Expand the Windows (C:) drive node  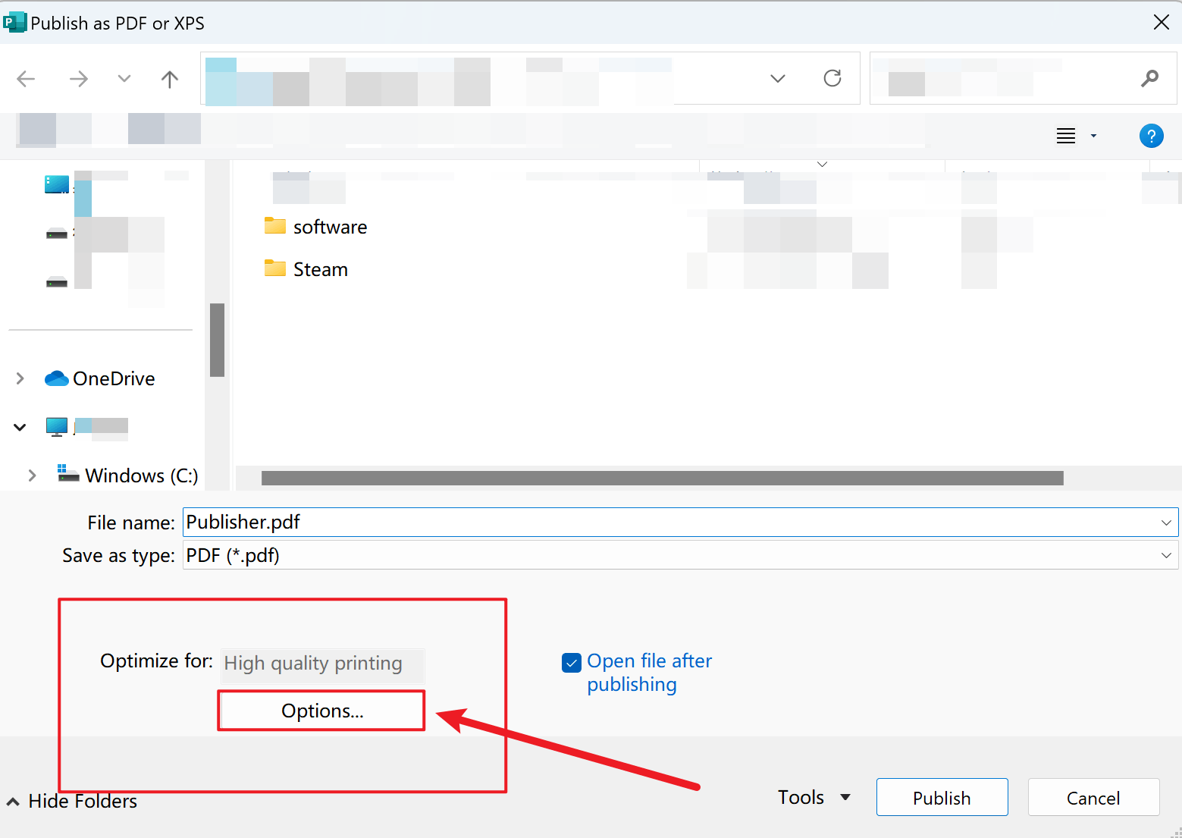[x=32, y=475]
